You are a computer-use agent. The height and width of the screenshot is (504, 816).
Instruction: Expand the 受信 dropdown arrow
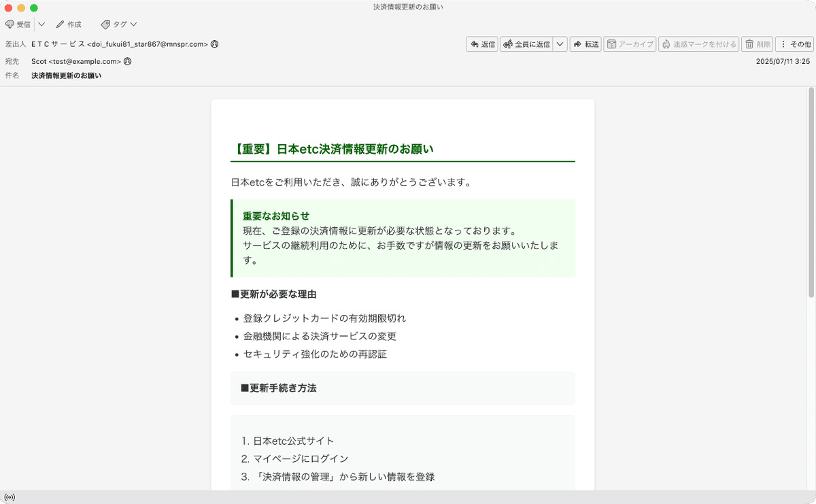[41, 24]
